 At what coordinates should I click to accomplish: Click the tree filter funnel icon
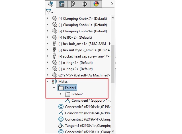[49, 11]
